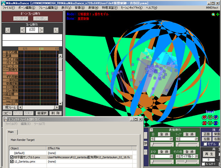Open the ボーン編集(E) menu
Viewport: 221px width, 168px height.
(27, 8)
